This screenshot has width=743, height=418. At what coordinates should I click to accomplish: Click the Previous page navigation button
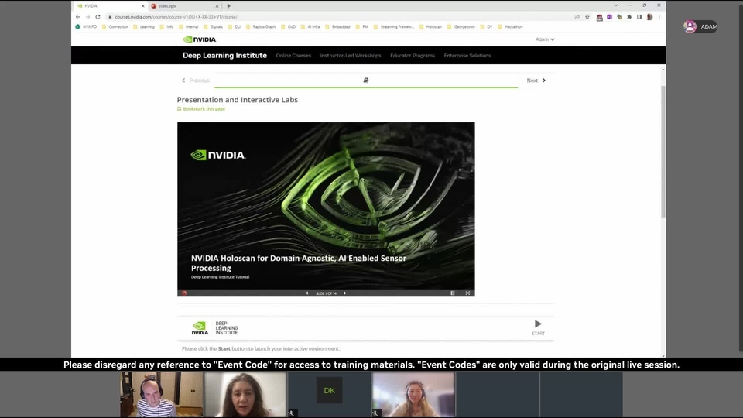point(196,81)
